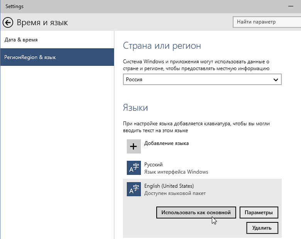Select the Русский language entry

(x=202, y=168)
